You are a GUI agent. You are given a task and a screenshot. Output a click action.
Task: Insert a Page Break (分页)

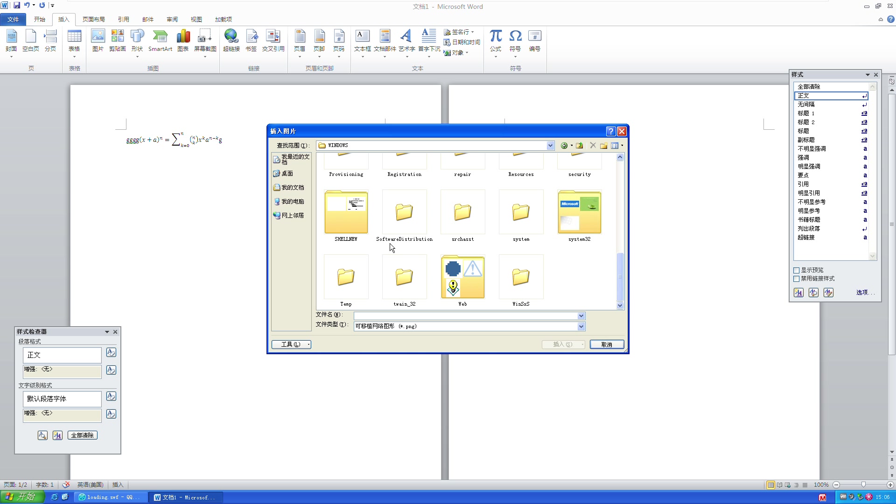pyautogui.click(x=50, y=41)
